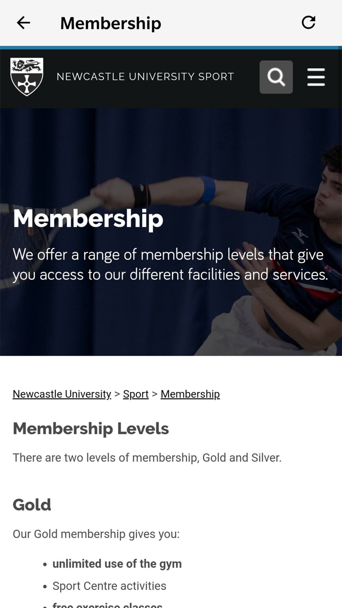342x608 pixels.
Task: Reload the page with the refresh icon
Action: click(x=309, y=22)
